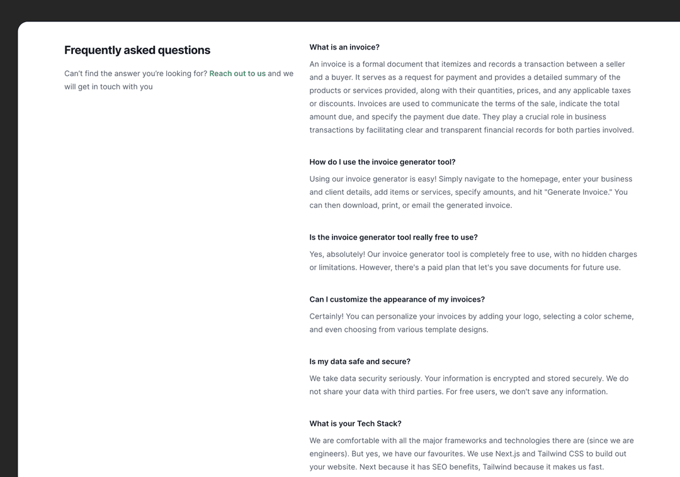Select the "Is my data safe and secure?" question
The width and height of the screenshot is (680, 477).
pyautogui.click(x=360, y=362)
